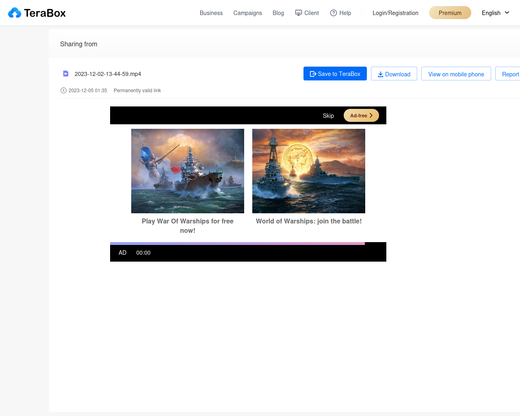
Task: Click Play War Of Warships for free now
Action: coord(188,226)
